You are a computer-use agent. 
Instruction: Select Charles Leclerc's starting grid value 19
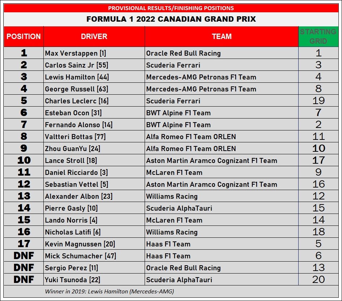[318, 101]
